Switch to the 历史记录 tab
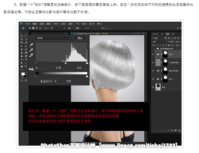199x153 pixels. click(x=155, y=34)
